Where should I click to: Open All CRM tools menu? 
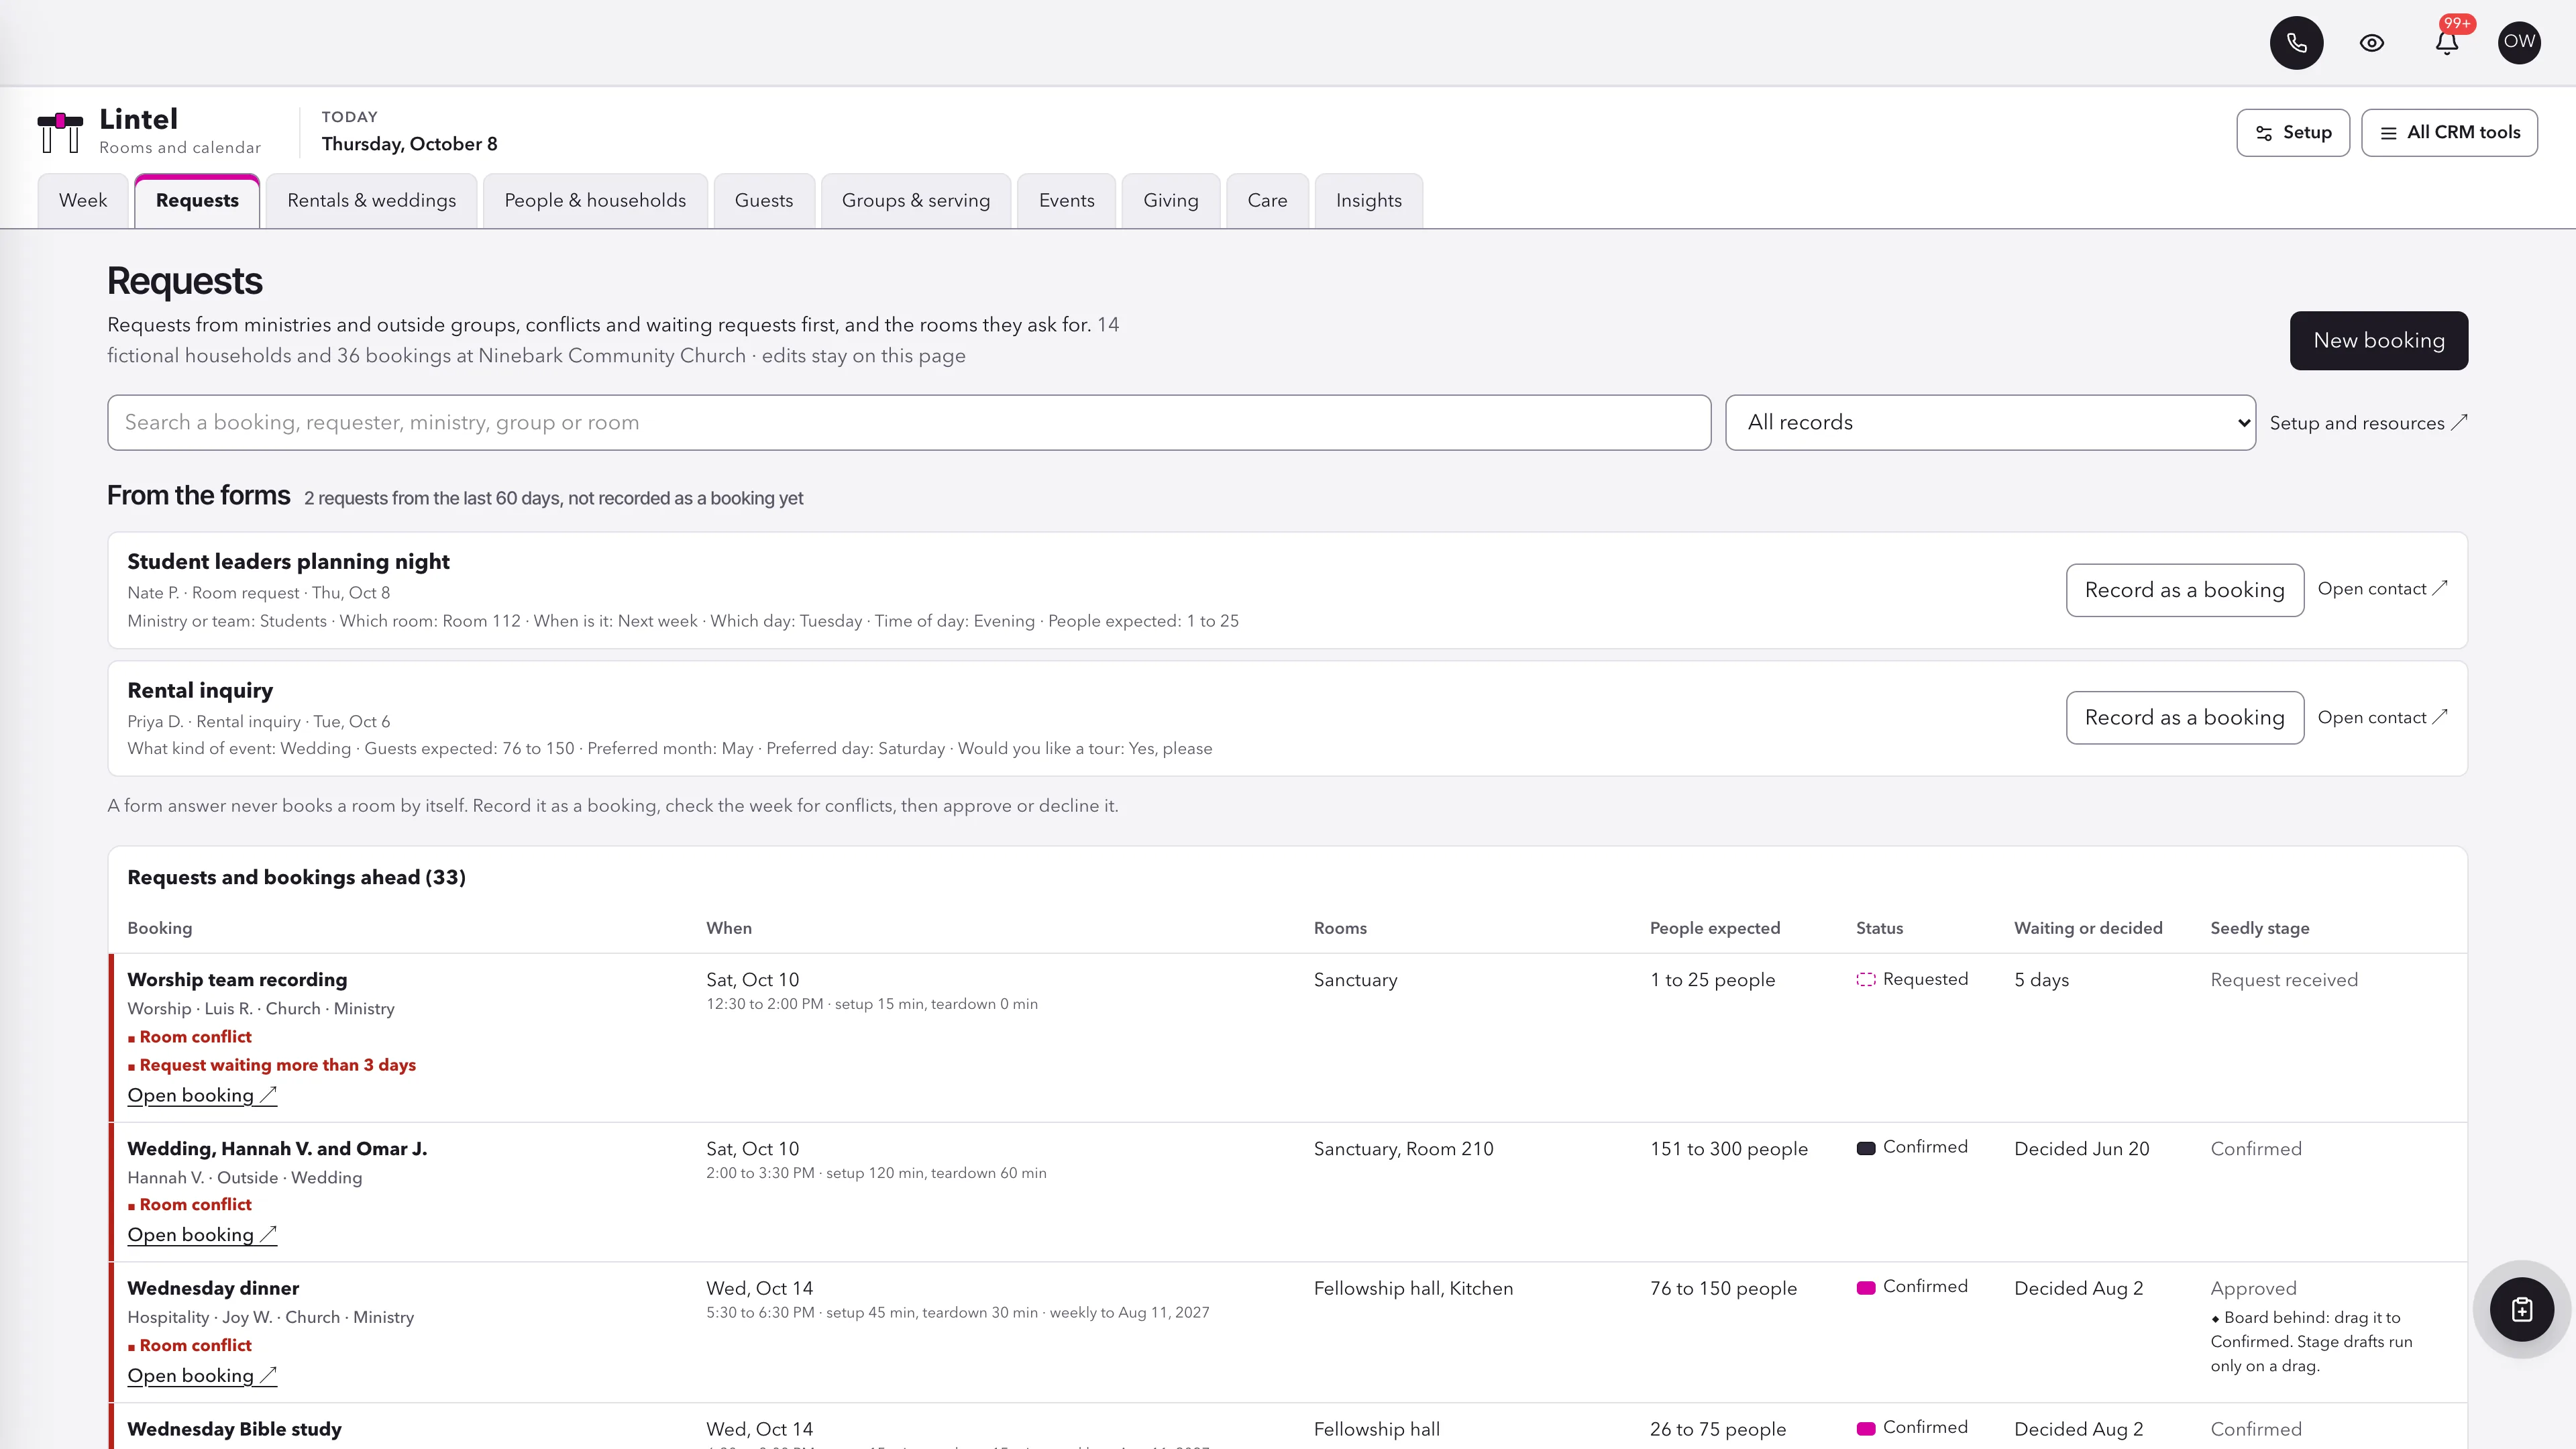[2449, 133]
